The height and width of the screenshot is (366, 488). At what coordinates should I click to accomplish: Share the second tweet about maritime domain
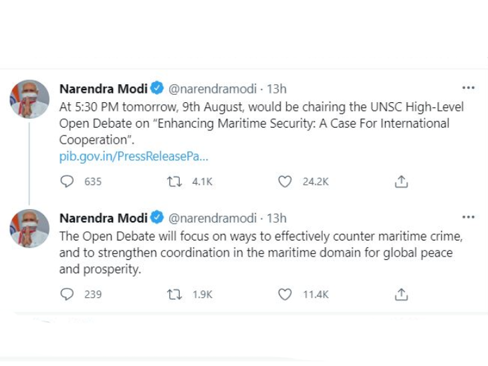click(x=401, y=294)
